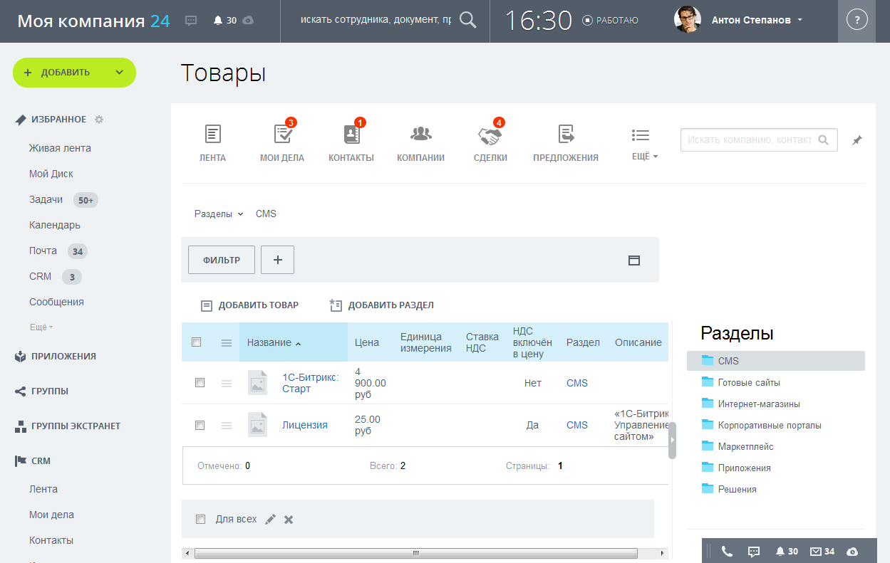Open the chat bubble icon in header
This screenshot has height=563, width=890.
(x=191, y=21)
